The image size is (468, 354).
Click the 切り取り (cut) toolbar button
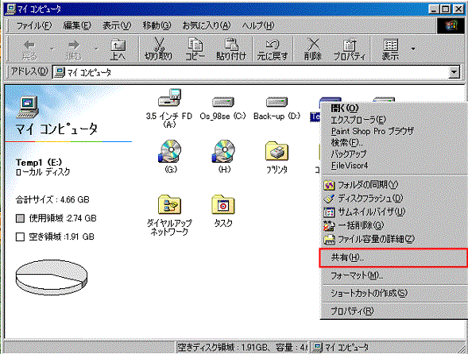point(158,49)
